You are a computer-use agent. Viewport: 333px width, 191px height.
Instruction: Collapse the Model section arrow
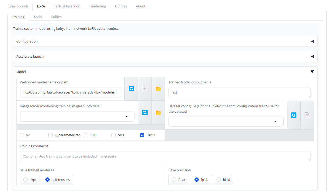coord(312,72)
